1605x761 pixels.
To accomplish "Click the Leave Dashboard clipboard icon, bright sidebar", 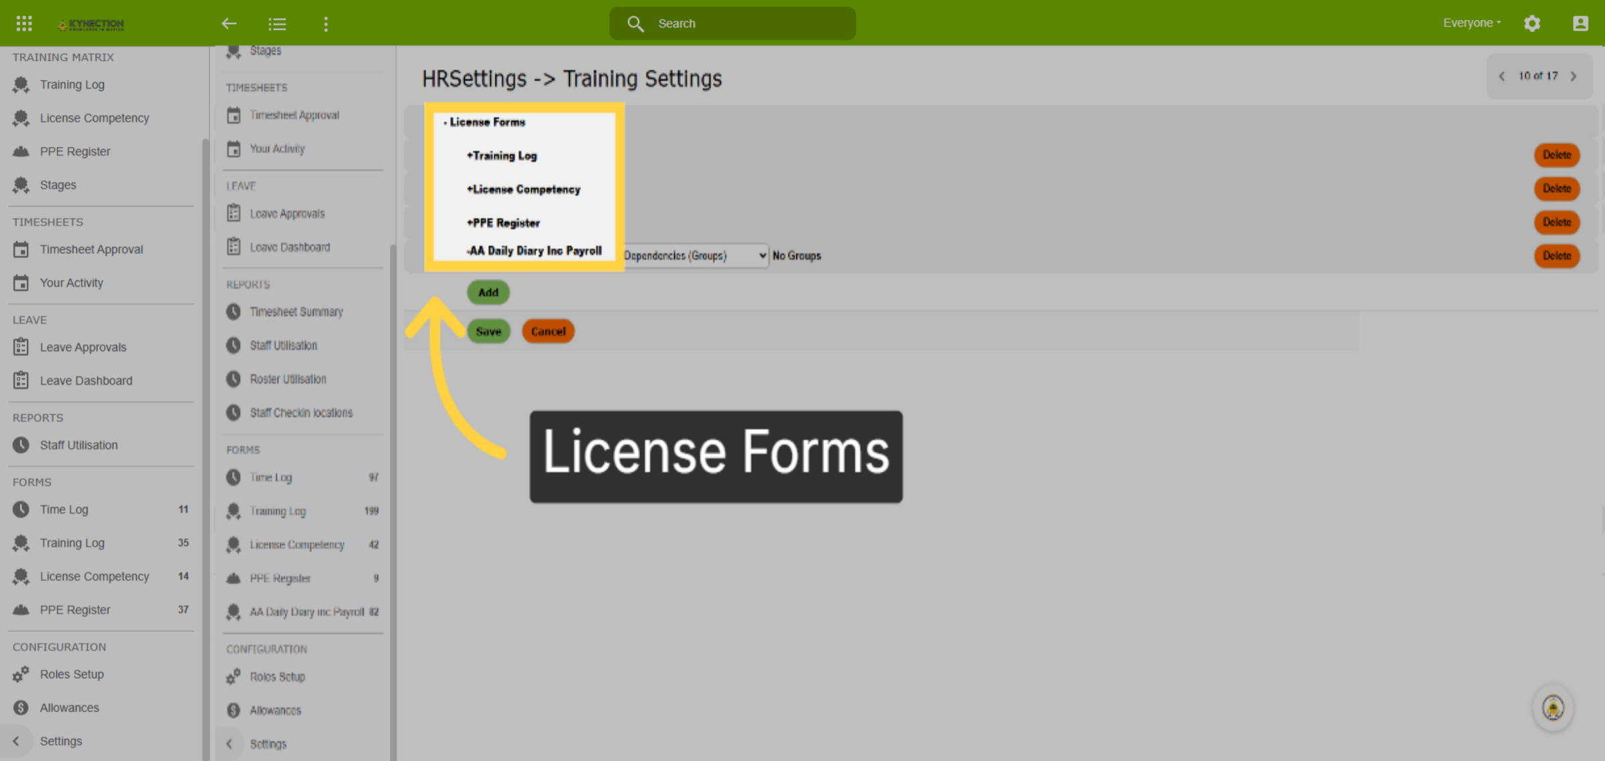I will 21,380.
